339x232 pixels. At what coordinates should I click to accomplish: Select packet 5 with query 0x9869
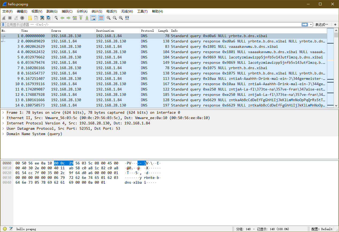click(x=164, y=57)
